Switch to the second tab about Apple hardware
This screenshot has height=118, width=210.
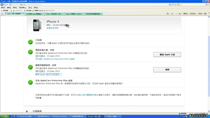point(34,14)
